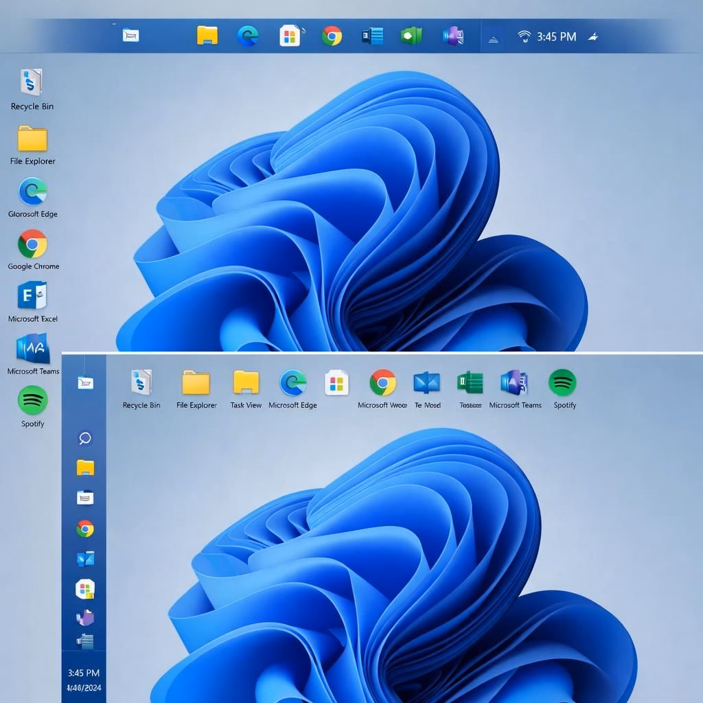
Task: Select the Google Chrome desktop shortcut
Action: 33,250
